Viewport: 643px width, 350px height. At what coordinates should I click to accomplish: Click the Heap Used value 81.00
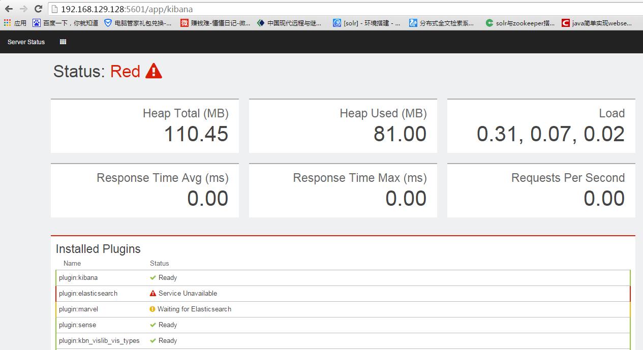[x=400, y=134]
